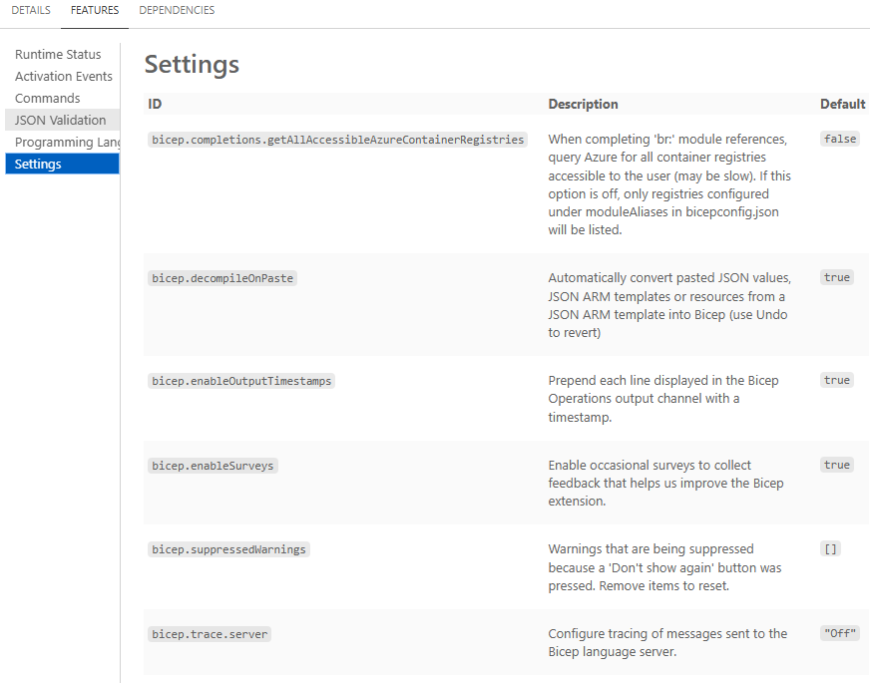Select the bicep.enableOutputTimestamps setting ID

click(241, 380)
